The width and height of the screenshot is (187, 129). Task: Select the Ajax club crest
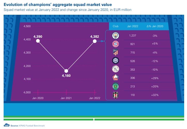[x=115, y=70]
